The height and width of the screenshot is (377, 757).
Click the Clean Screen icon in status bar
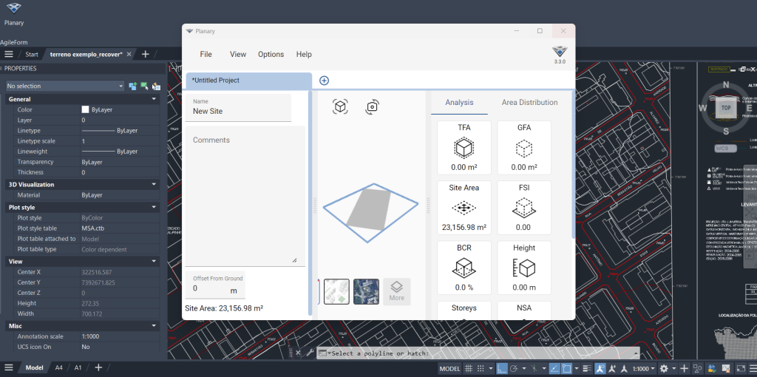click(741, 369)
